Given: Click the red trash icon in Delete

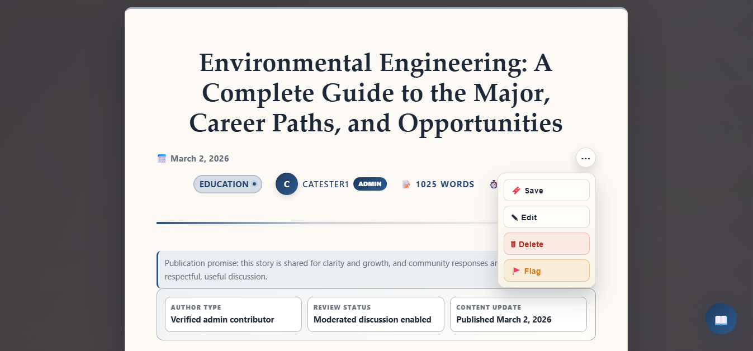Looking at the screenshot, I should tap(513, 244).
